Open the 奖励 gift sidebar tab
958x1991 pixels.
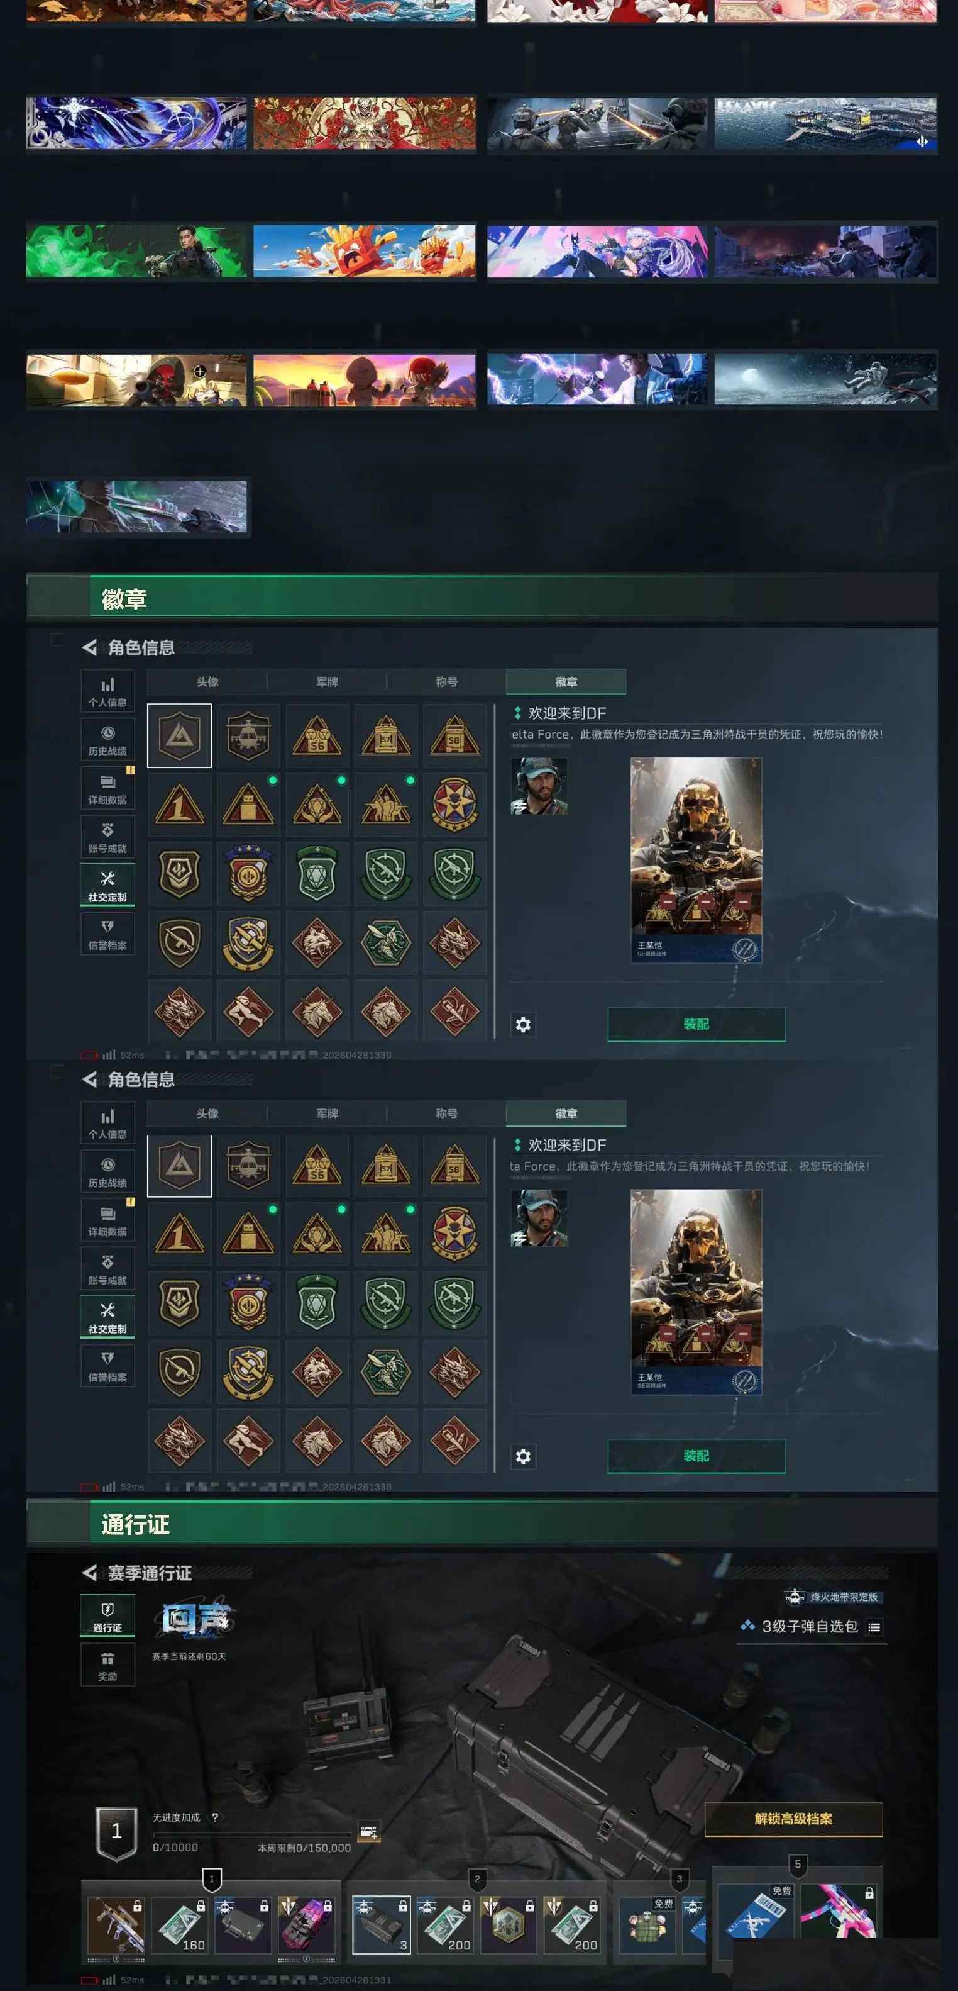pos(107,1664)
